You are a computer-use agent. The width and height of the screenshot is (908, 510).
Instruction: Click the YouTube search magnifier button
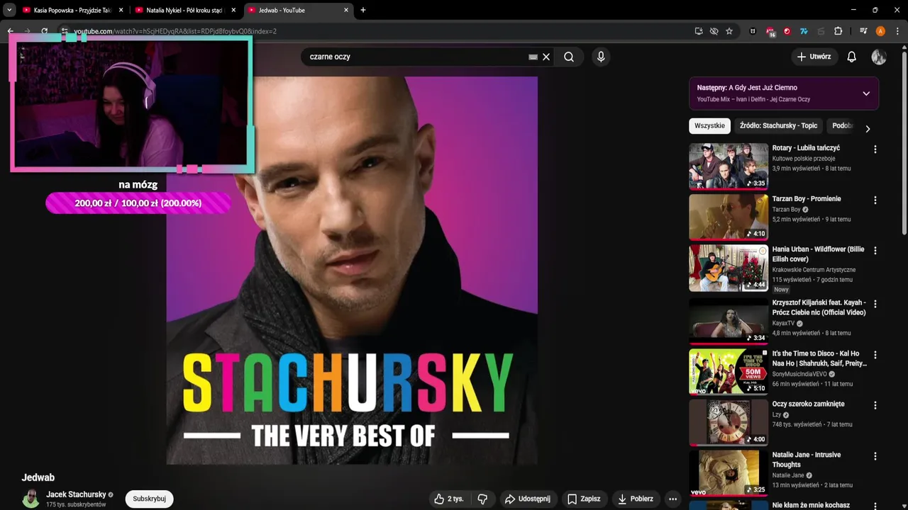click(569, 57)
